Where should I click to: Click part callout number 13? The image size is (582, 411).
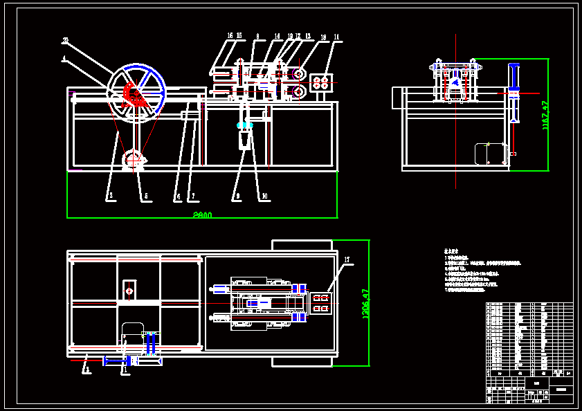click(308, 36)
